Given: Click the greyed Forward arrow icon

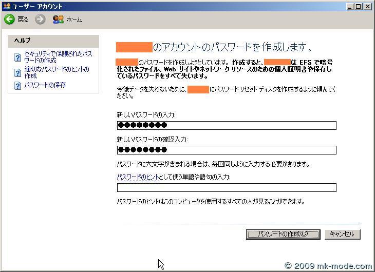Looking at the screenshot, I should pyautogui.click(x=40, y=20).
